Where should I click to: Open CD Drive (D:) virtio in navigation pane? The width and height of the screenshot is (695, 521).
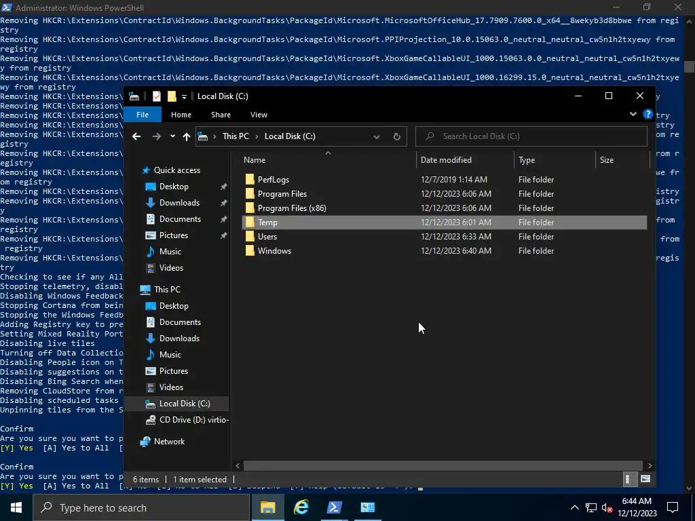click(x=193, y=419)
